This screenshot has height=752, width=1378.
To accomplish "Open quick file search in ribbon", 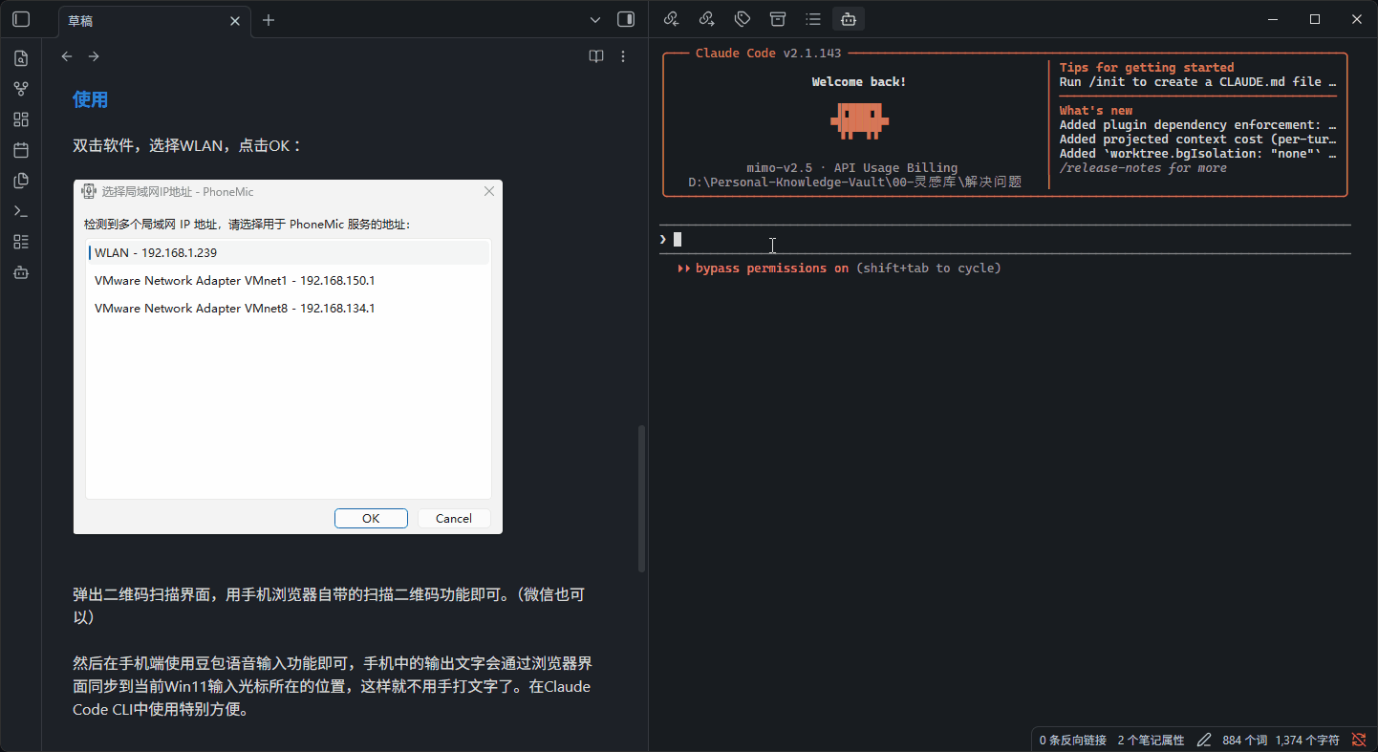I will tap(21, 58).
